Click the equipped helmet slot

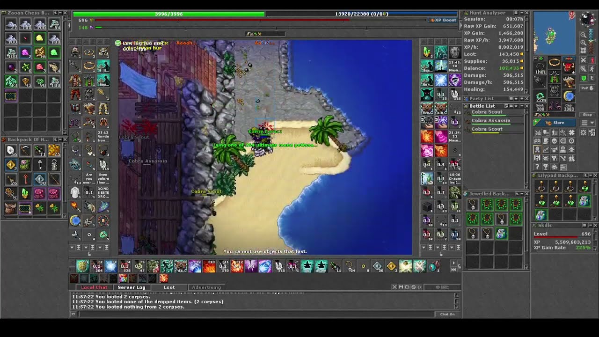(x=569, y=68)
